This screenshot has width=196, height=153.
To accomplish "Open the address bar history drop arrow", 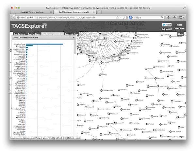I will (x=121, y=18).
